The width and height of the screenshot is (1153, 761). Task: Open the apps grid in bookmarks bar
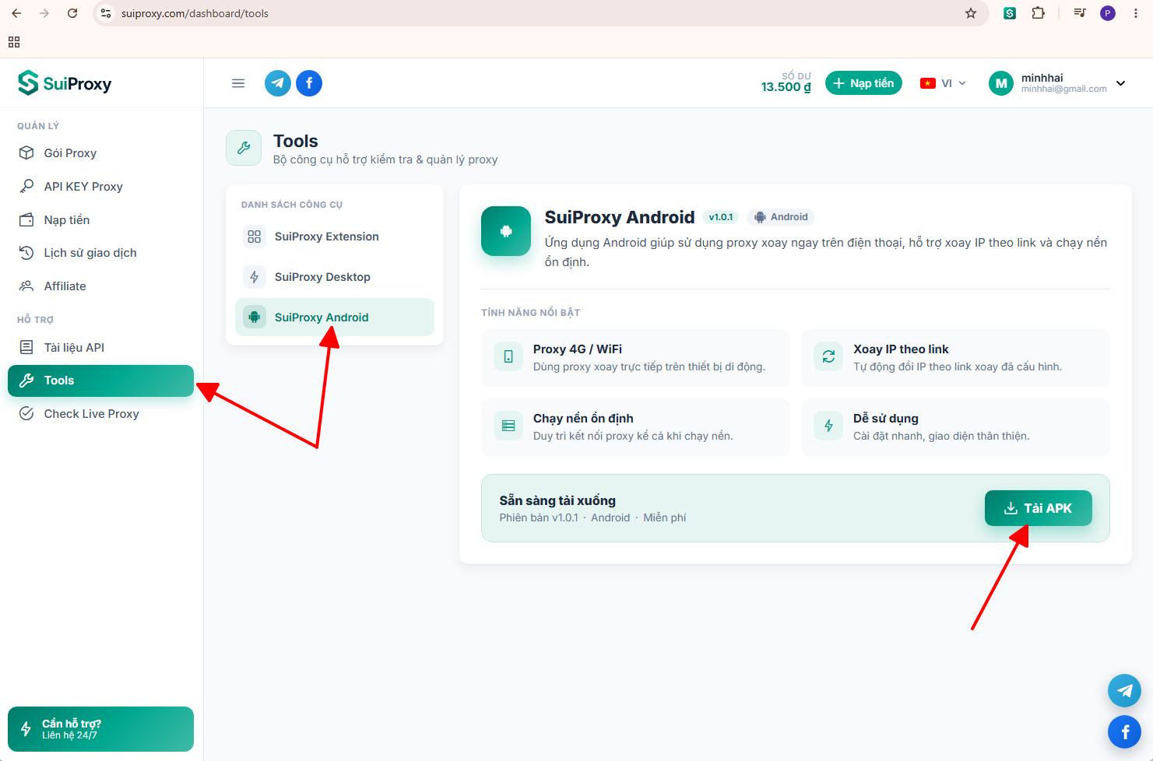pyautogui.click(x=14, y=42)
